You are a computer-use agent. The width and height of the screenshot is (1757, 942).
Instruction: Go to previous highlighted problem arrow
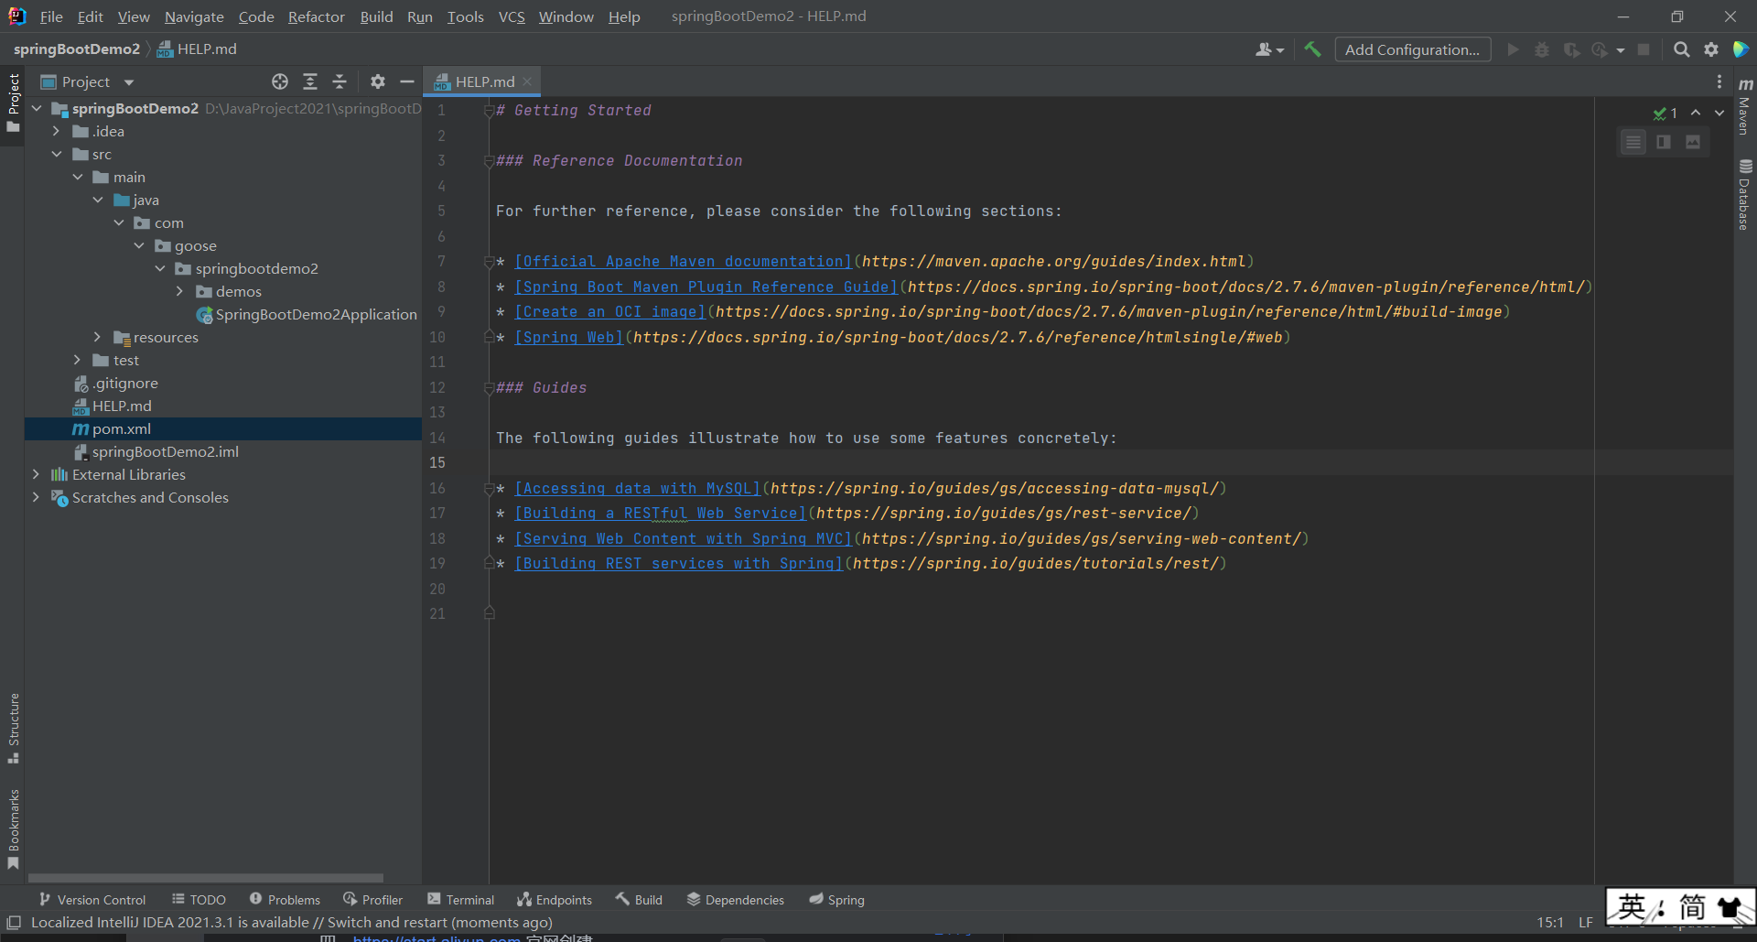click(1696, 113)
